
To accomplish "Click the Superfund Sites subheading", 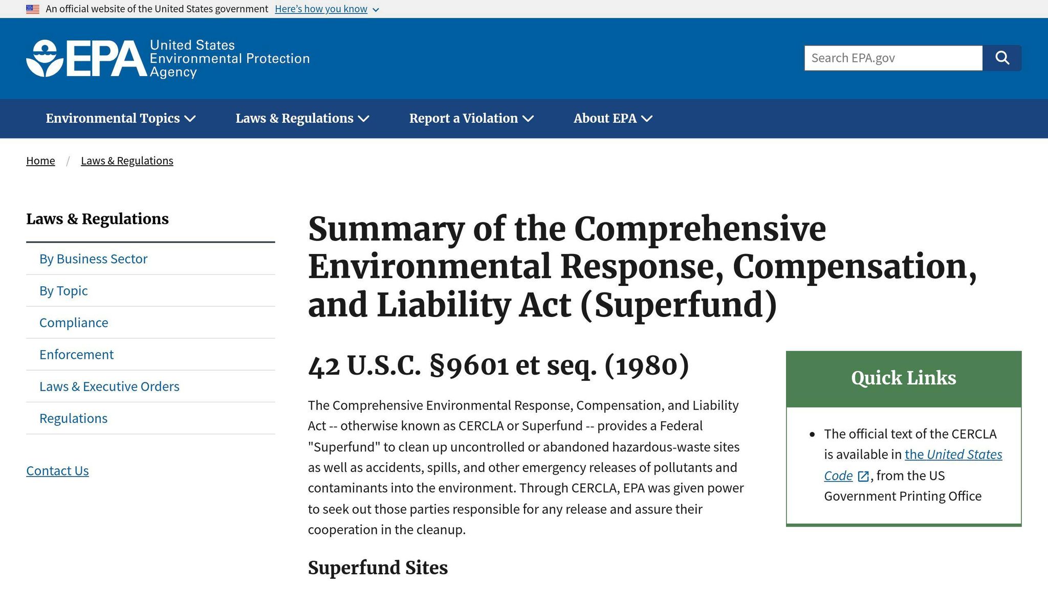I will (378, 568).
